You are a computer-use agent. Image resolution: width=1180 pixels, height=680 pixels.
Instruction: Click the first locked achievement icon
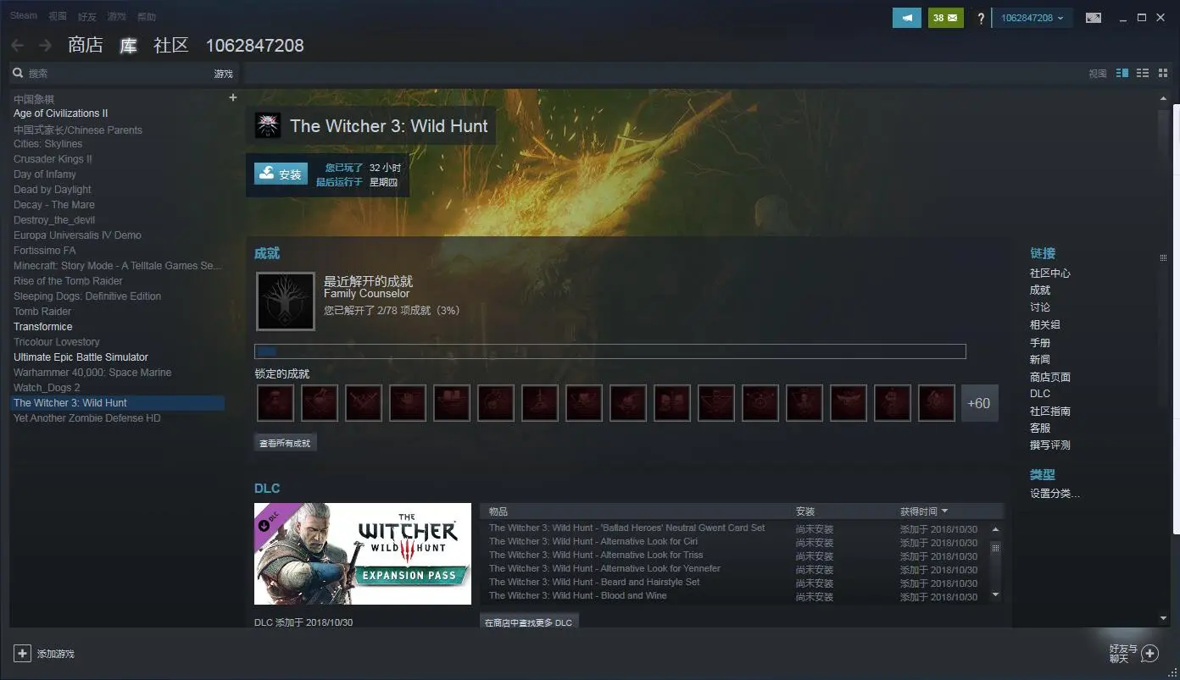(x=276, y=403)
